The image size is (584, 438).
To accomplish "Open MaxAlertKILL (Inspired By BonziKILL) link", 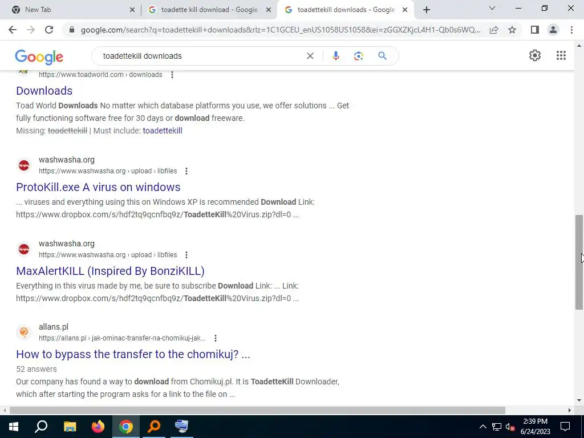I will pyautogui.click(x=110, y=271).
